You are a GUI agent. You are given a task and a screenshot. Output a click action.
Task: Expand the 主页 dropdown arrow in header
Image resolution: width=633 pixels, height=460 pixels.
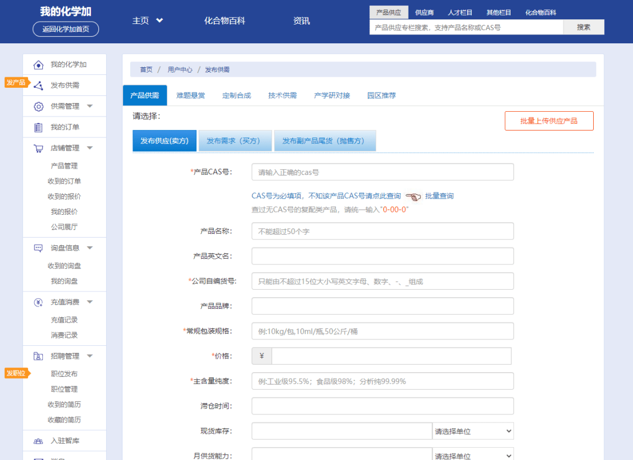pos(159,20)
